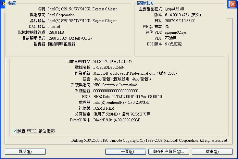Click processor Intel(R) Pentium(R) 4 CPU 2.93GHz
This screenshot has width=238, height=159.
pyautogui.click(x=121, y=103)
